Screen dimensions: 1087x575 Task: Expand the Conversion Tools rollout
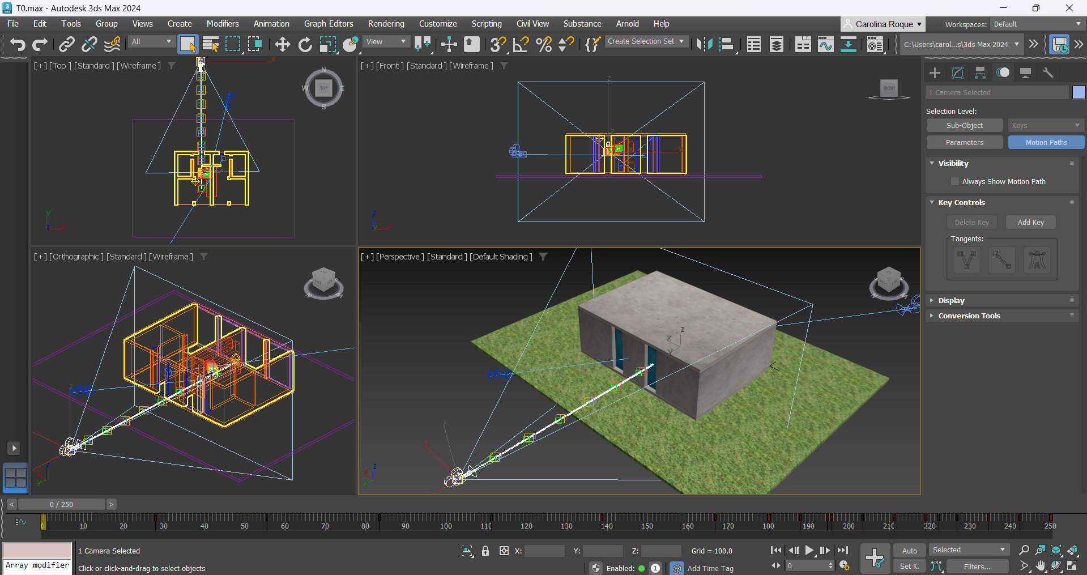point(969,316)
